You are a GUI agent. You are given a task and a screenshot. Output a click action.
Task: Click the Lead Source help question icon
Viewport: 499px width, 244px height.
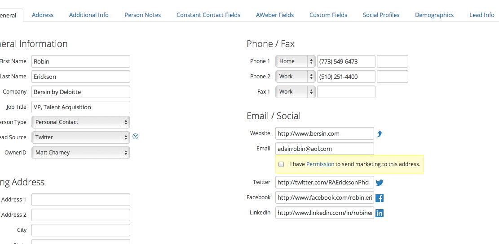(135, 137)
